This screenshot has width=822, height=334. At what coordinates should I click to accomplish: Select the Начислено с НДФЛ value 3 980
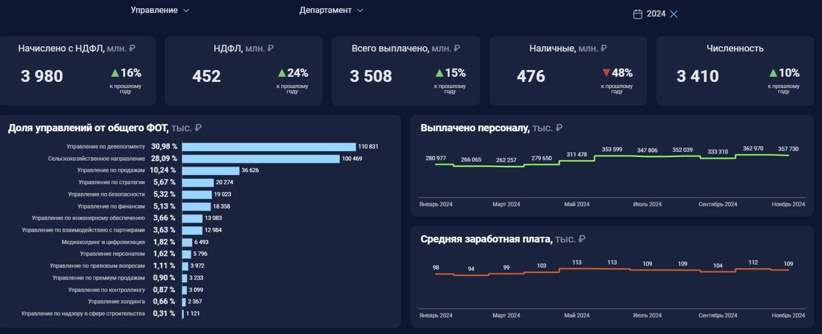click(x=42, y=76)
